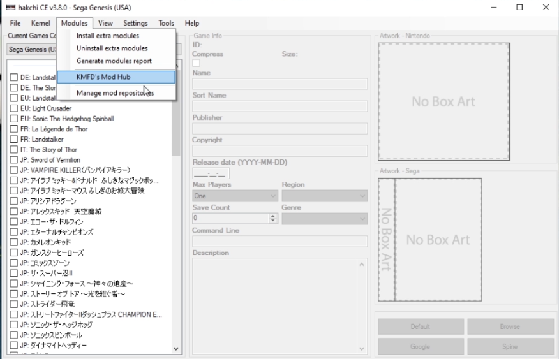Viewport: 559px width, 359px height.
Task: Select EU: Light Crusader in the list
Action: point(46,108)
